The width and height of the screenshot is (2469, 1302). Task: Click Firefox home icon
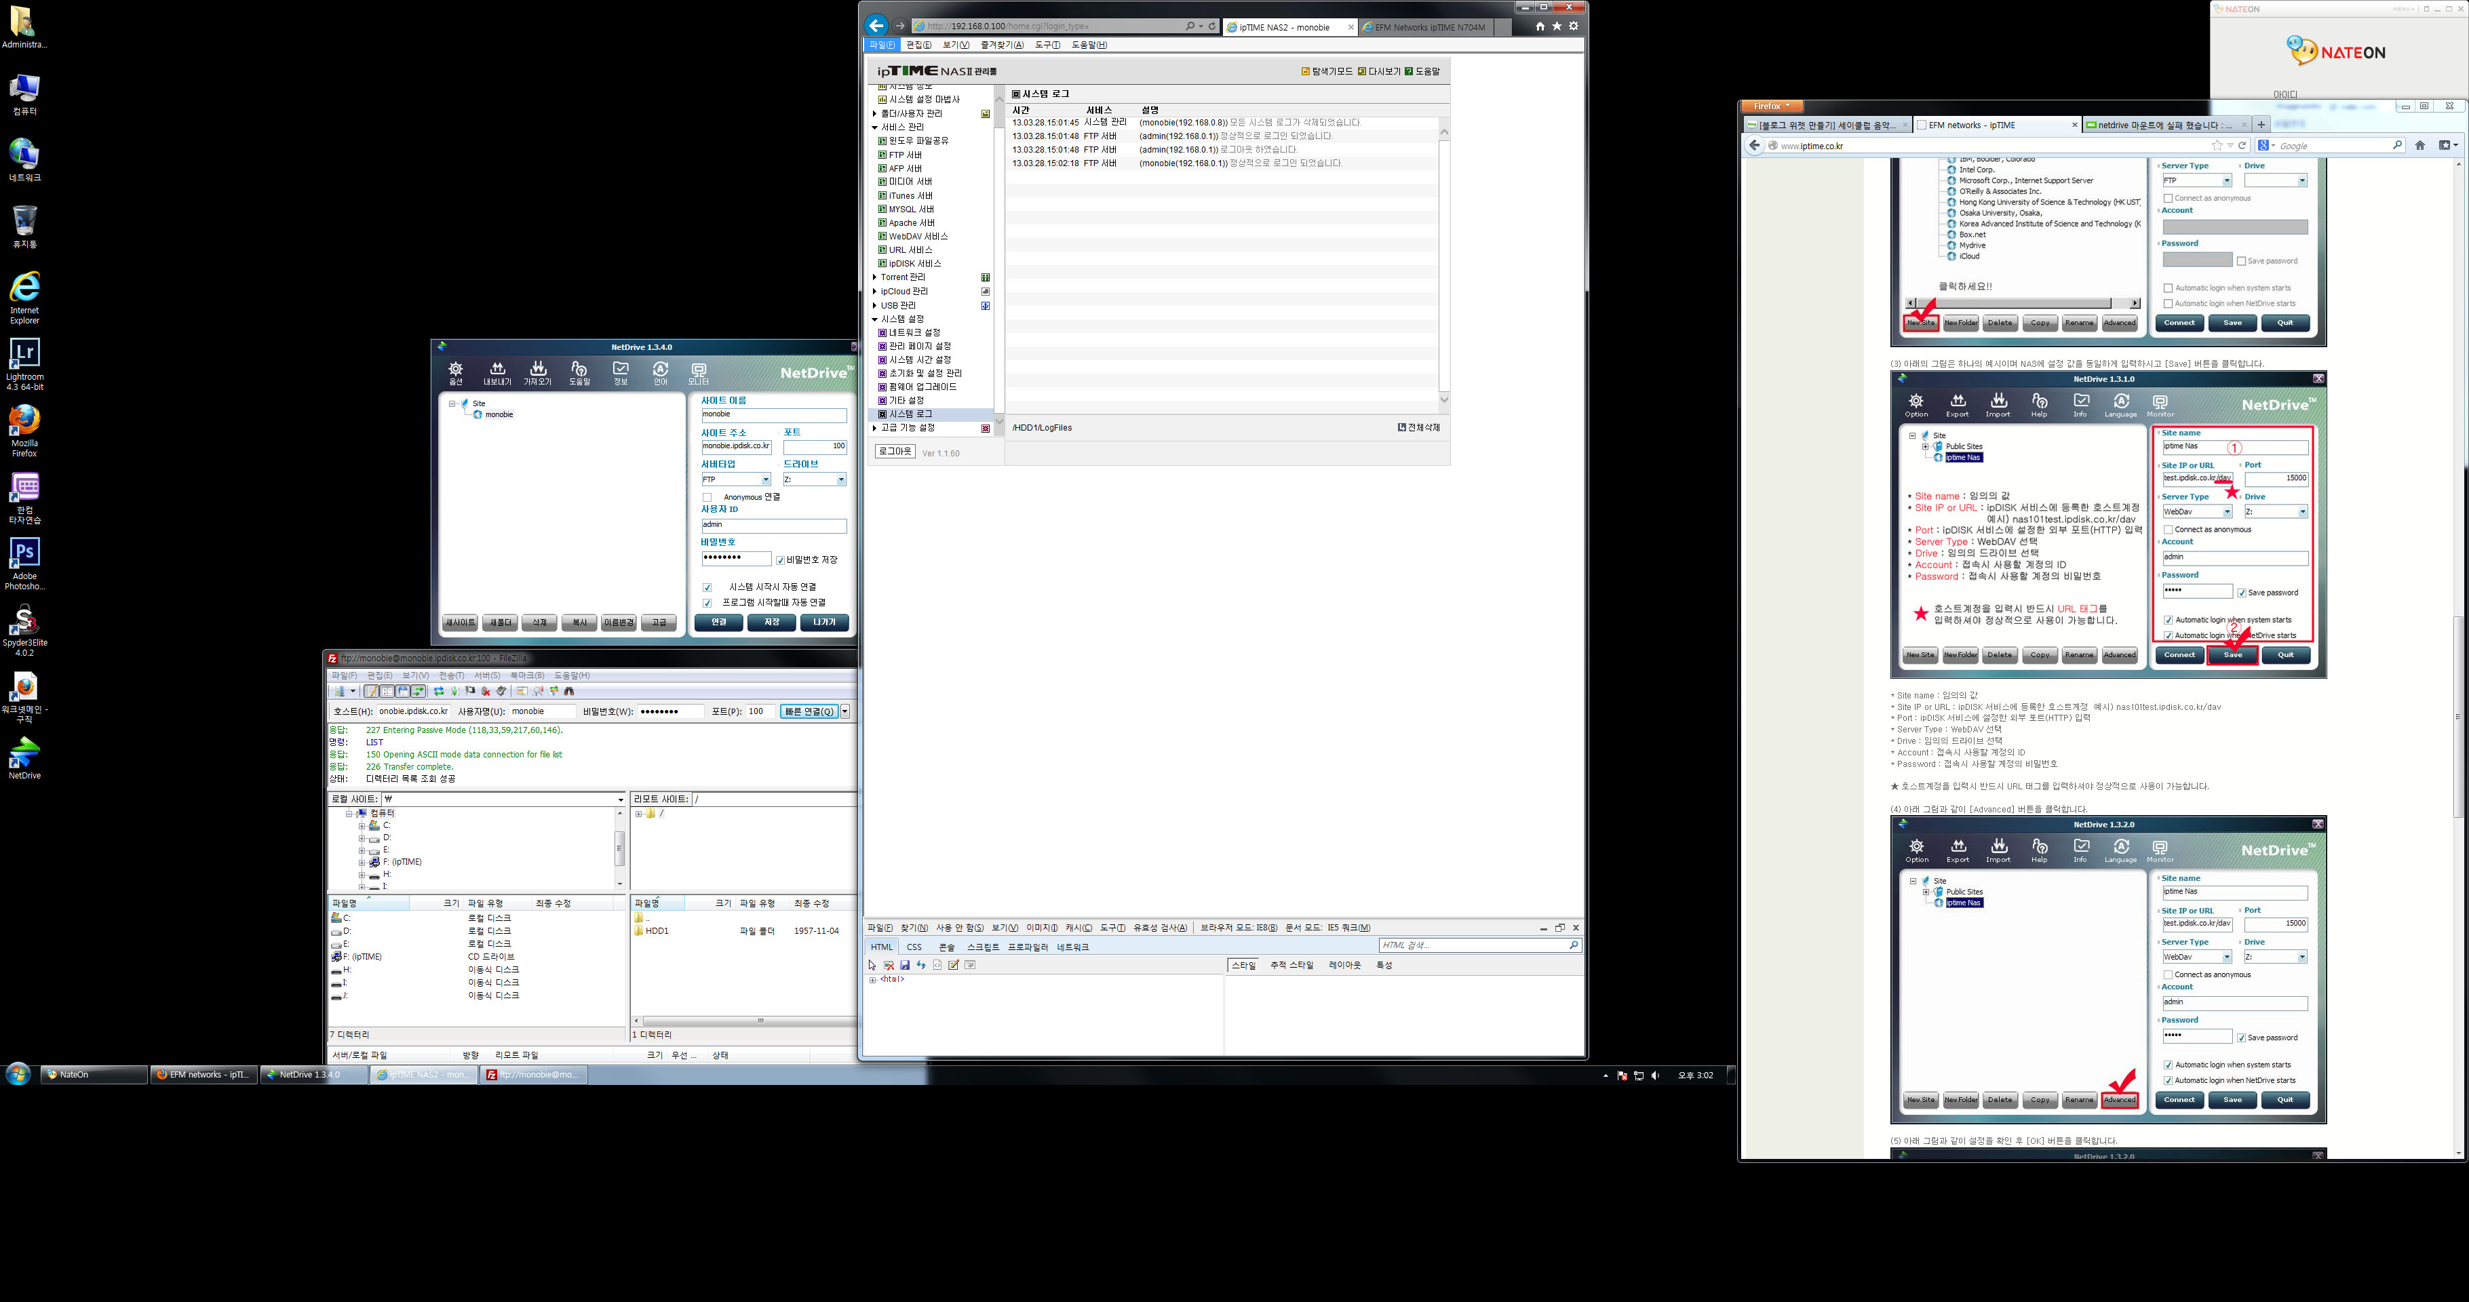[2420, 146]
